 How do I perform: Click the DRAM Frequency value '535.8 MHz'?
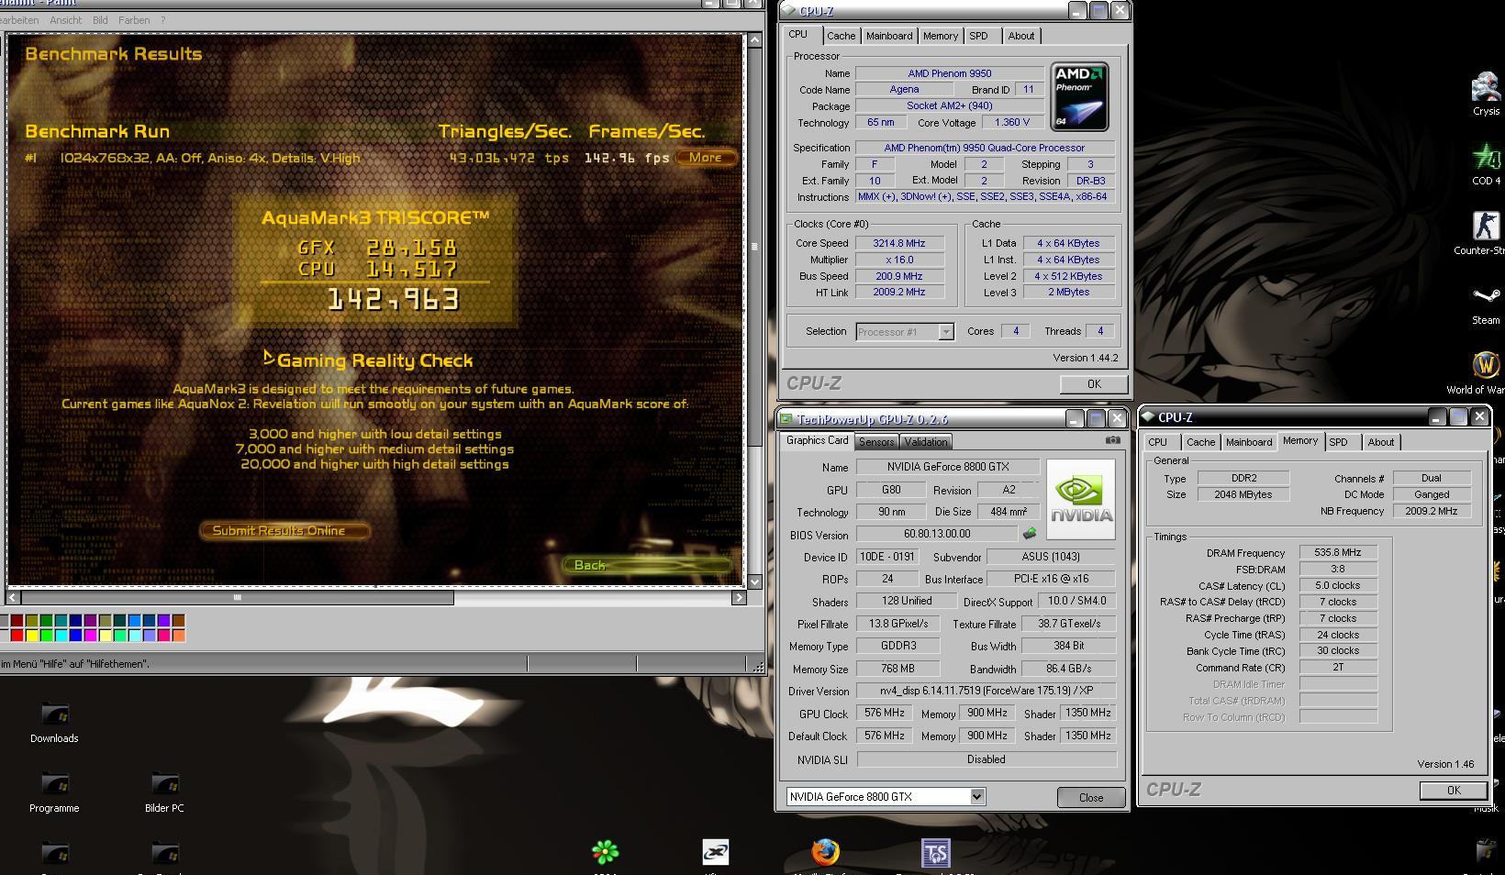pos(1337,552)
